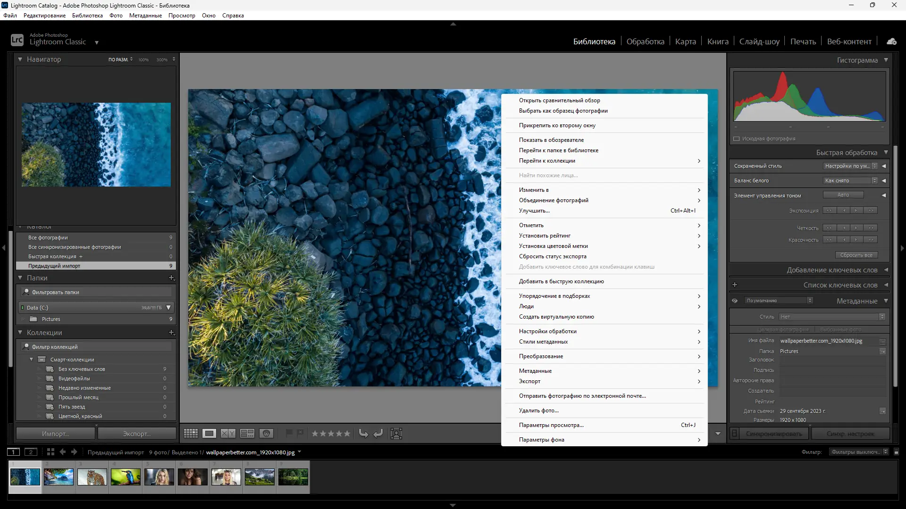Viewport: 906px width, 509px height.
Task: Switch to Обработка module tab
Action: 645,41
